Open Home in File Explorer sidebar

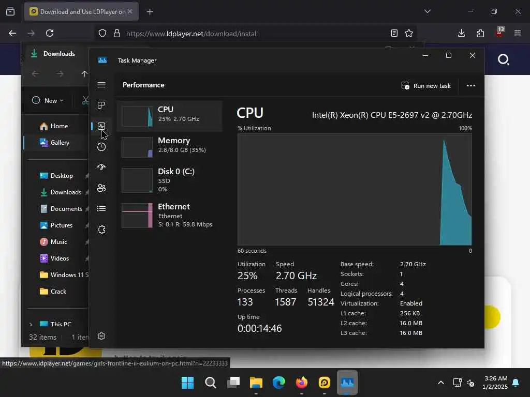(54, 126)
